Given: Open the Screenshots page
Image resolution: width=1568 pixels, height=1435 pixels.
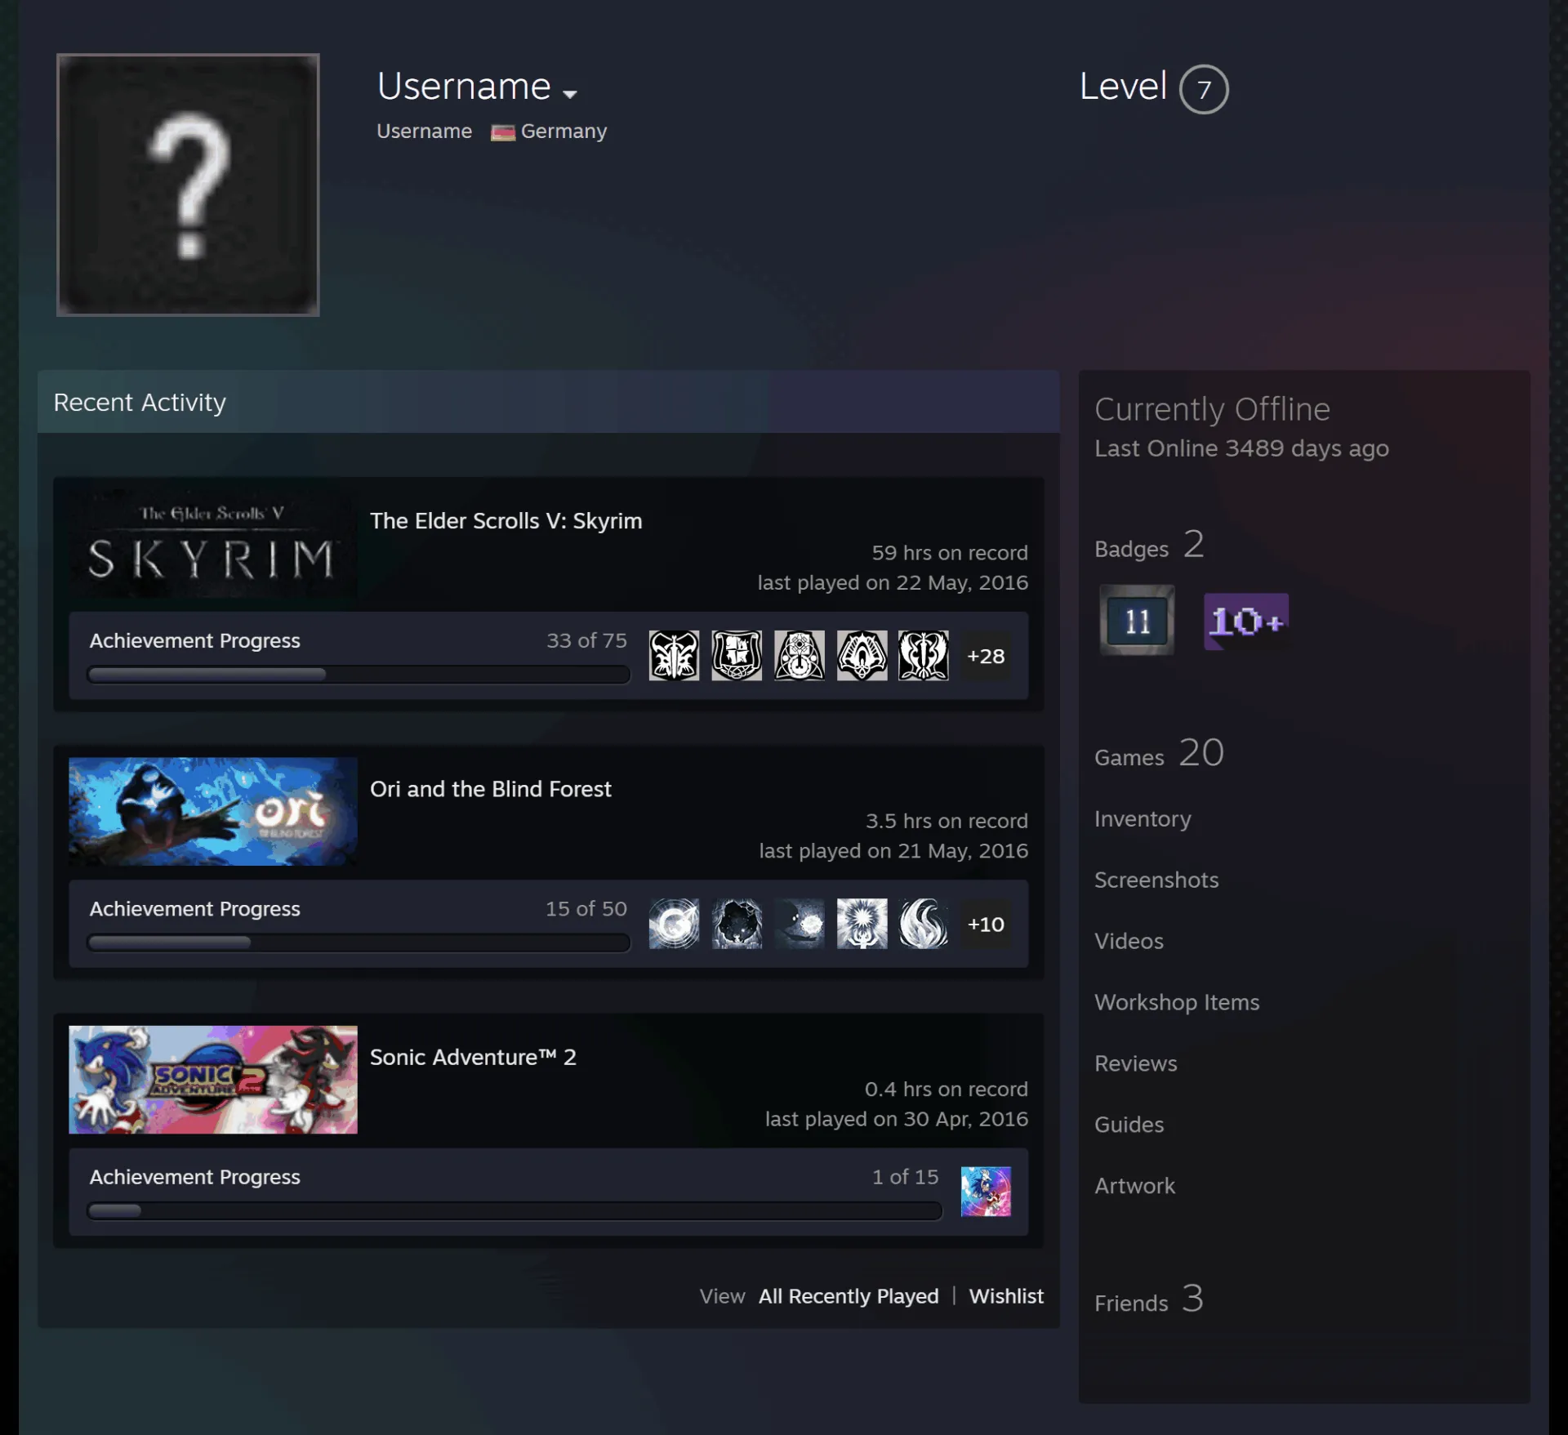Looking at the screenshot, I should point(1156,880).
